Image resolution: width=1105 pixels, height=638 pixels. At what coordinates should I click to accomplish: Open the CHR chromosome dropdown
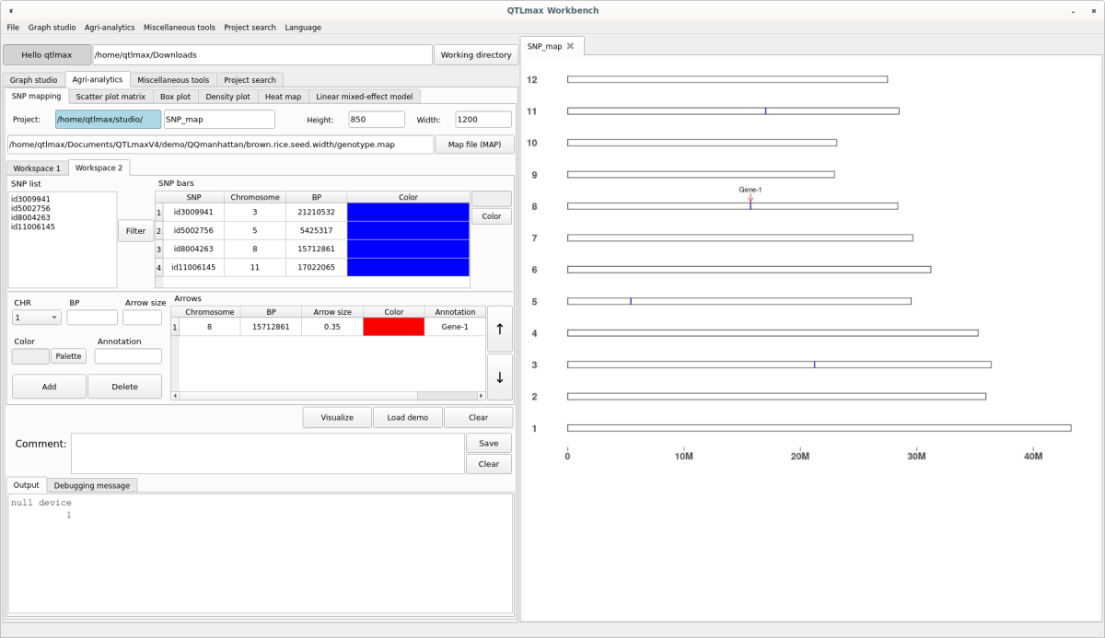(37, 318)
